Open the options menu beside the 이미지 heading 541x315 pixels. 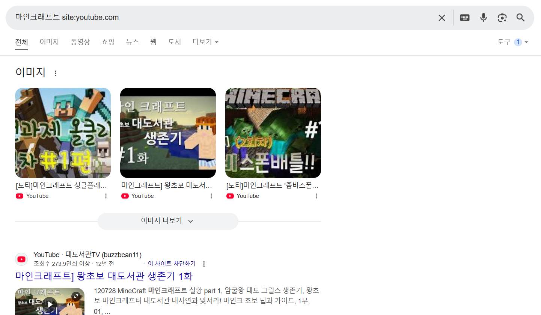click(56, 73)
